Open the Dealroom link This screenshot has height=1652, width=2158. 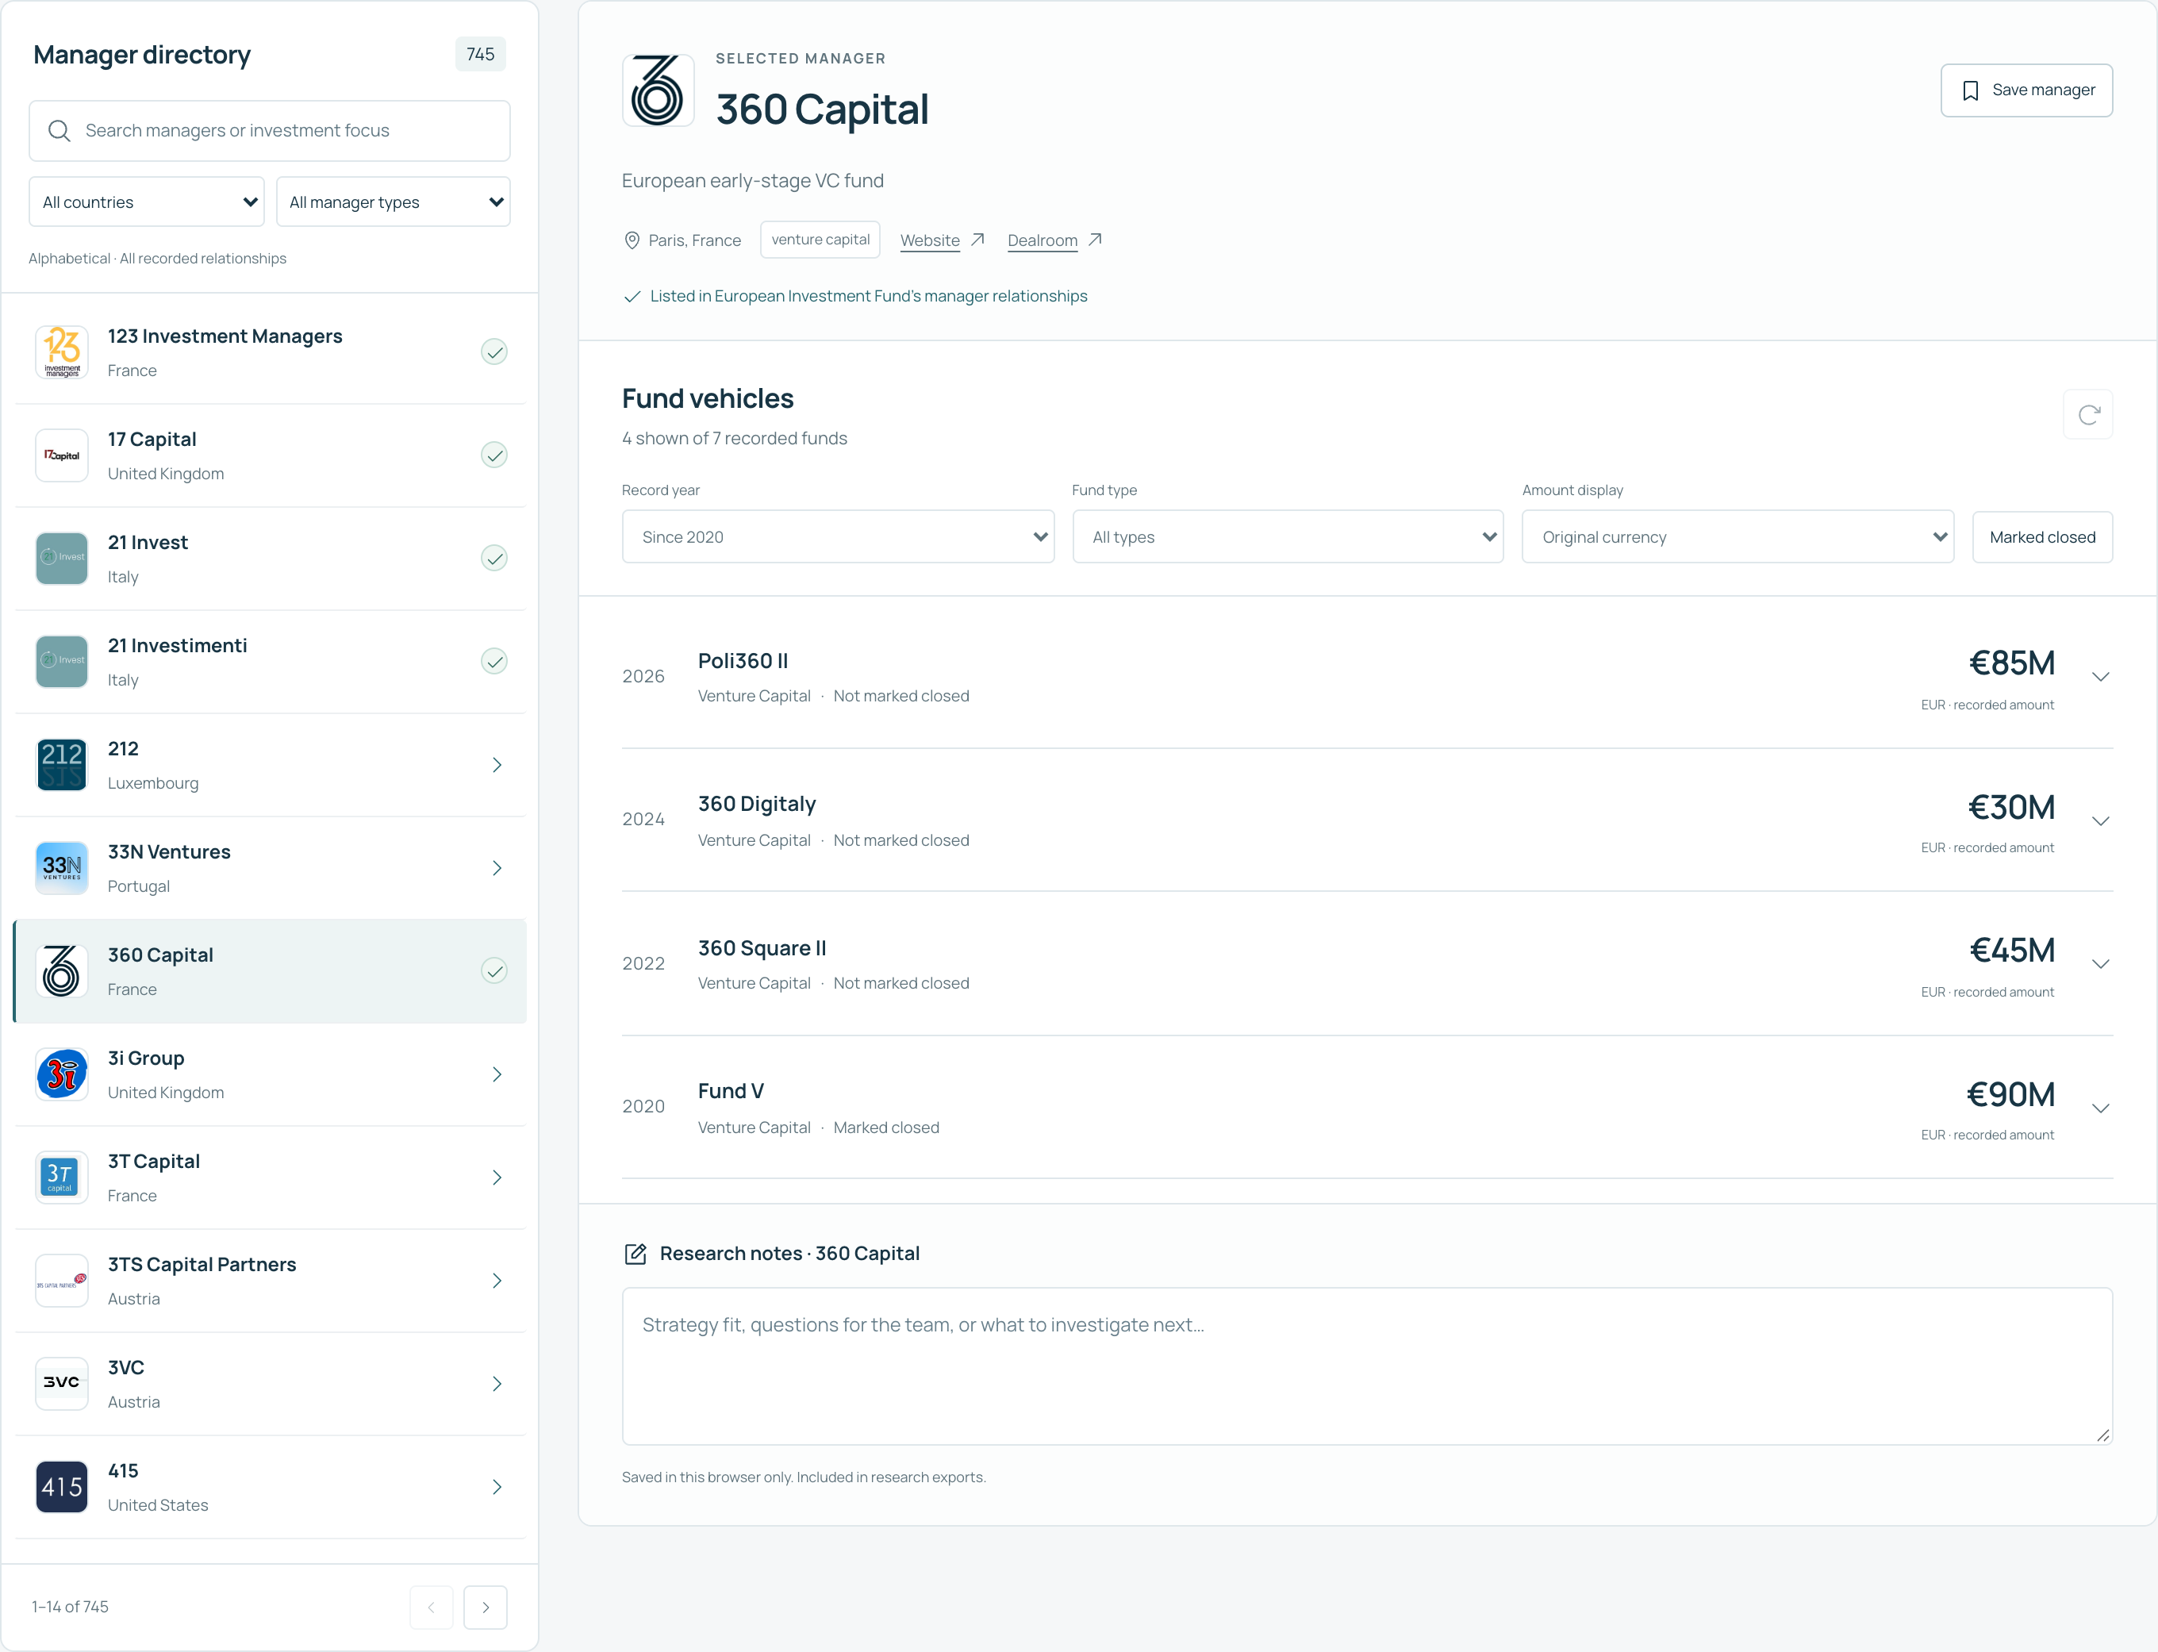[1043, 240]
